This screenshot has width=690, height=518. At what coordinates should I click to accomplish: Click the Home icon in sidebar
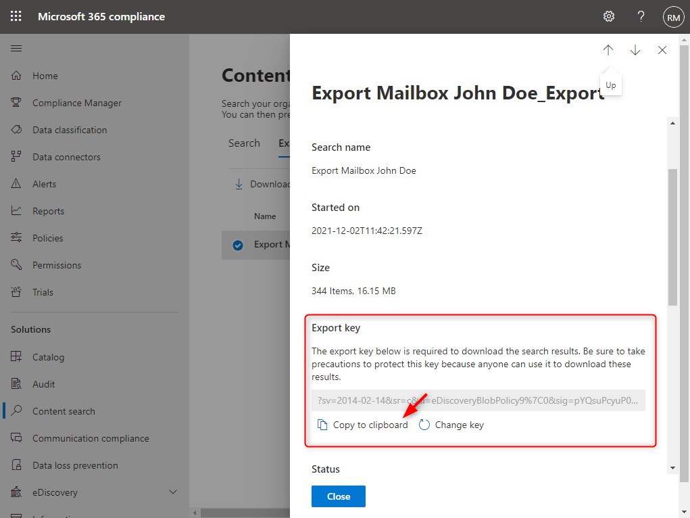(x=16, y=75)
